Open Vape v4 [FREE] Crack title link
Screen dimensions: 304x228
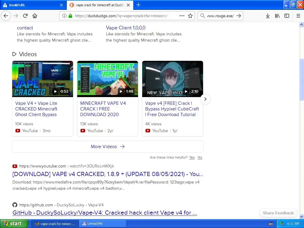pyautogui.click(x=172, y=109)
